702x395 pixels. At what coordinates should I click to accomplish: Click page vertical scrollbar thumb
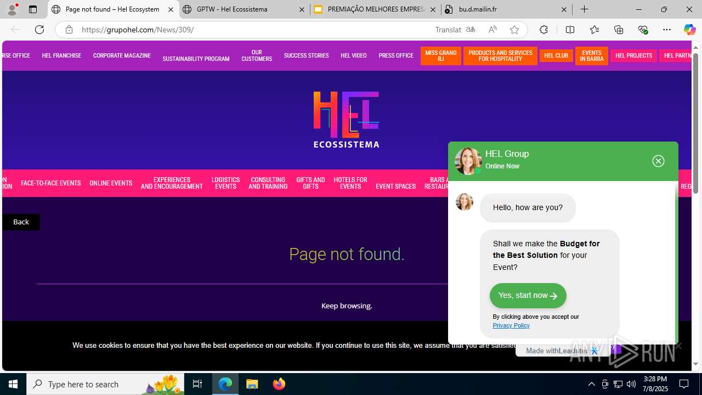(x=695, y=123)
